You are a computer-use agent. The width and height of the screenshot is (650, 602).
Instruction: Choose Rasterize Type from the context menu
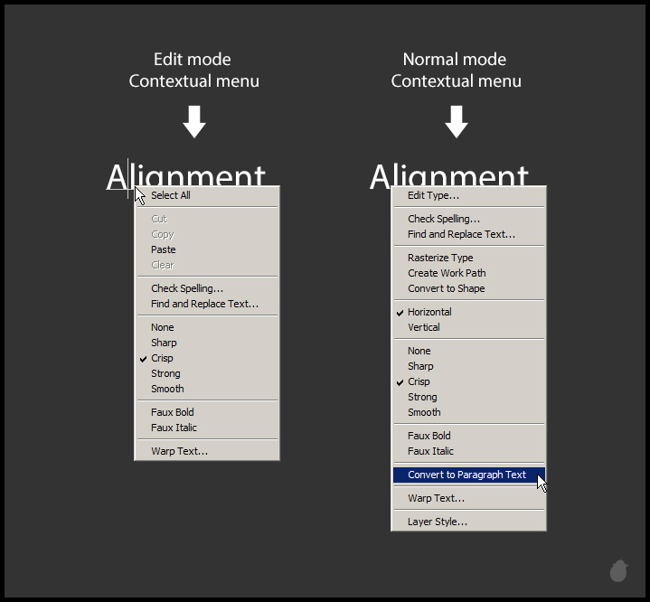coord(440,258)
